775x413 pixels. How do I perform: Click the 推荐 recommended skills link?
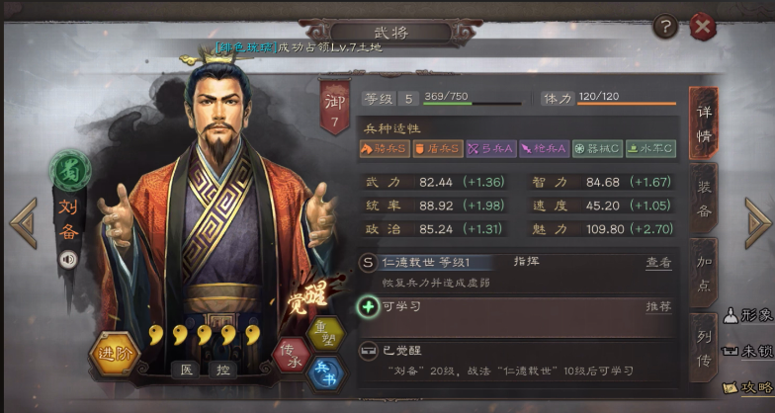[x=658, y=306]
